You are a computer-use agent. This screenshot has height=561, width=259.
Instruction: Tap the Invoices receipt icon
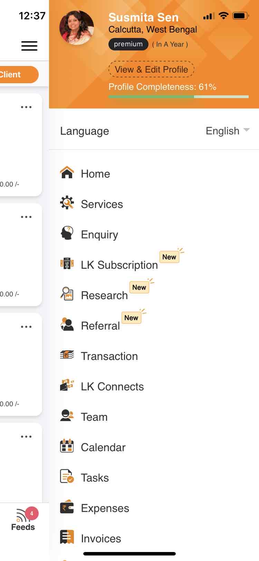(67, 538)
